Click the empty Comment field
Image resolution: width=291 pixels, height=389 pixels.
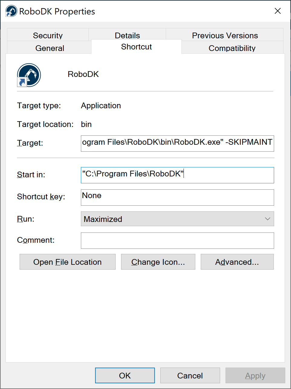[177, 241]
